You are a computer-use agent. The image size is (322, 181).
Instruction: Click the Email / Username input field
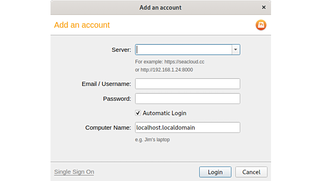point(188,84)
